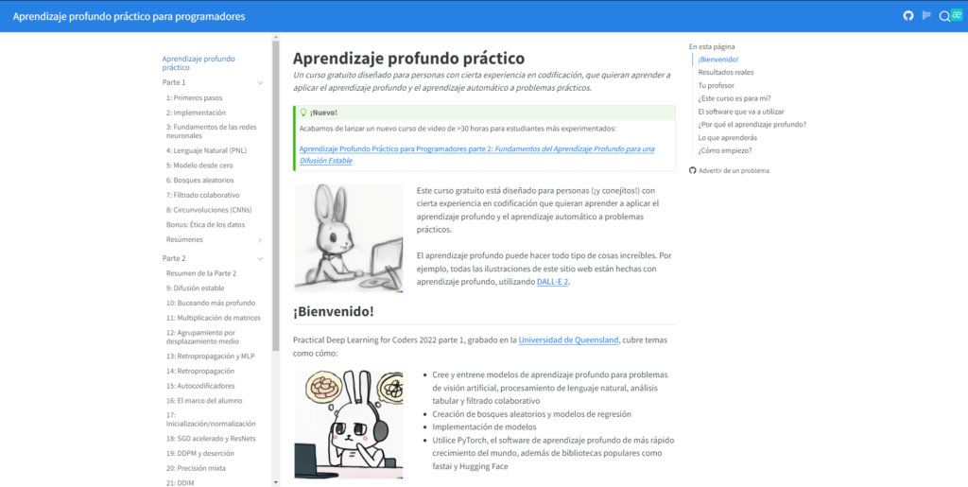968x487 pixels.
Task: Collapse the Parte 2 sidebar section
Action: tap(260, 258)
